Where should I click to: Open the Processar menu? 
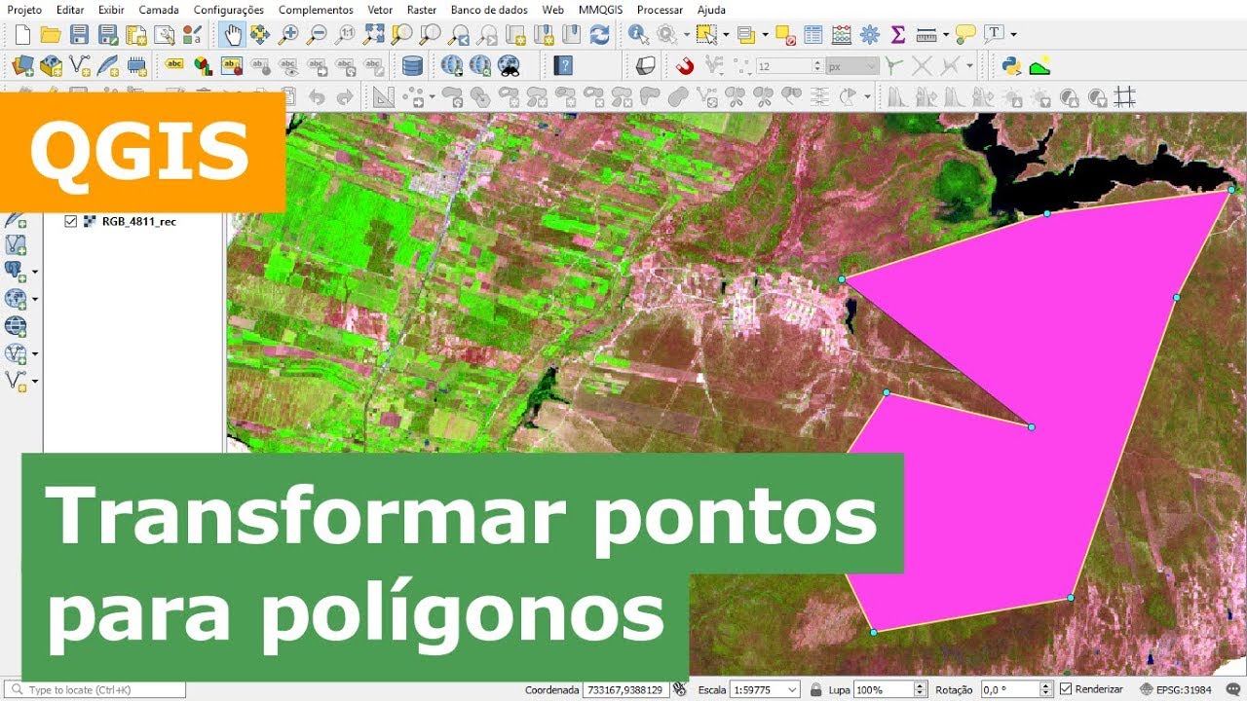pyautogui.click(x=660, y=10)
